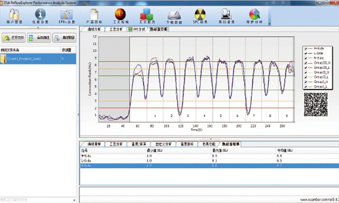Click the merge curves button
Screen dimensions: 339x203
[x=39, y=38]
